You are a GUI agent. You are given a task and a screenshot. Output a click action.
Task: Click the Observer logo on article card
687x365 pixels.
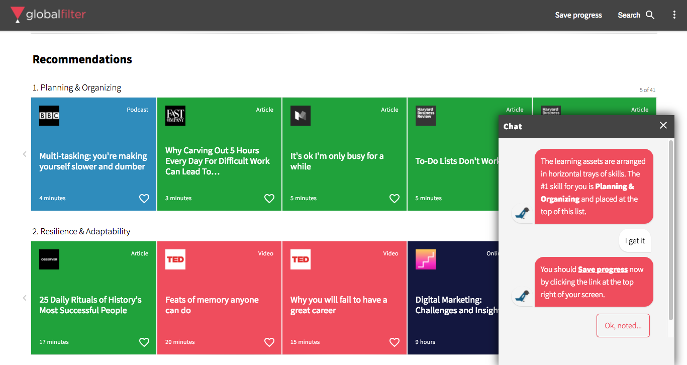49,259
